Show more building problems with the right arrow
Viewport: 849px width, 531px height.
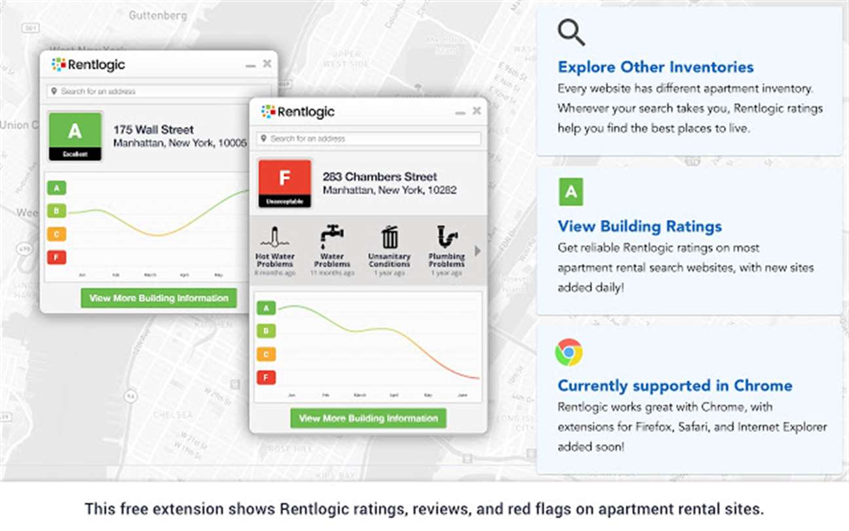pos(478,251)
